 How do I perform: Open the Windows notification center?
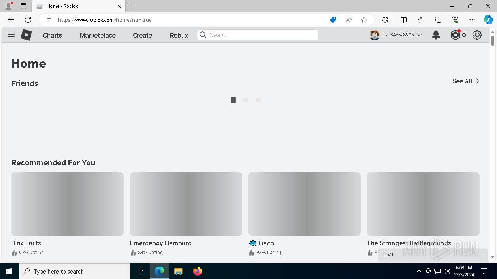pyautogui.click(x=484, y=271)
